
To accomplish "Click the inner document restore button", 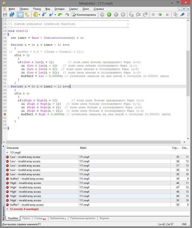I will click(x=184, y=9).
